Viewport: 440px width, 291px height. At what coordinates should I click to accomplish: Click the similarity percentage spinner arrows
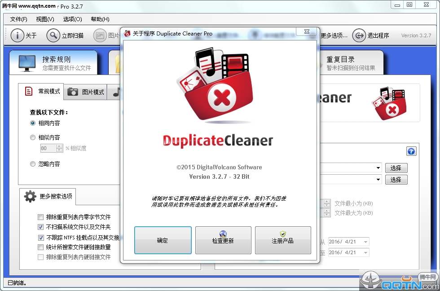point(59,148)
